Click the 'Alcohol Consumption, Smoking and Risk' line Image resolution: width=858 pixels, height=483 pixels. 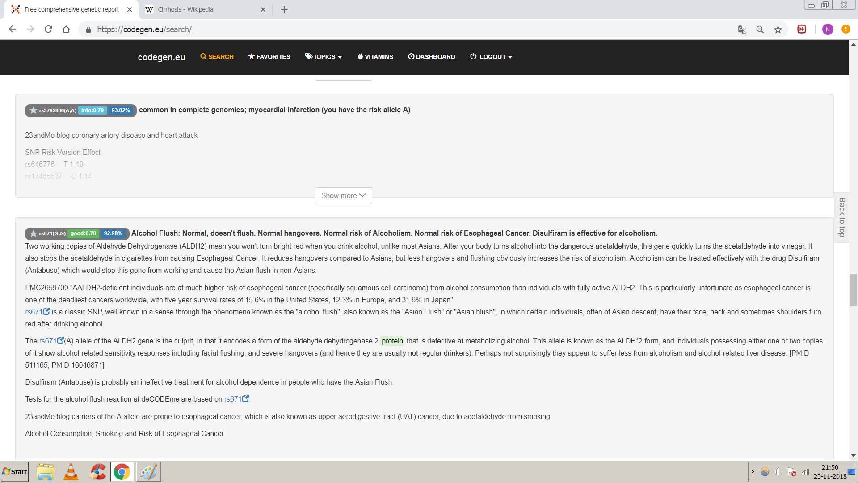[124, 433]
